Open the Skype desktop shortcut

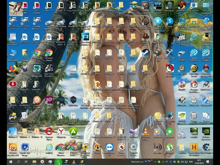(170, 21)
